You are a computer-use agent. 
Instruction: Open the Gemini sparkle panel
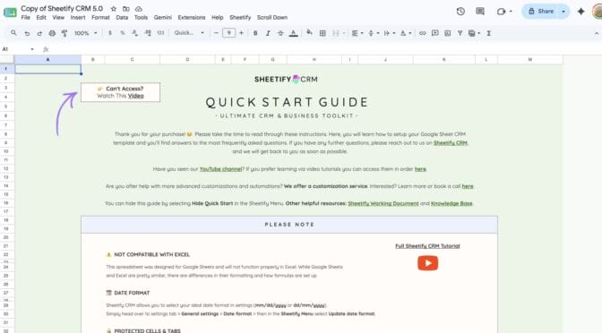coord(580,12)
